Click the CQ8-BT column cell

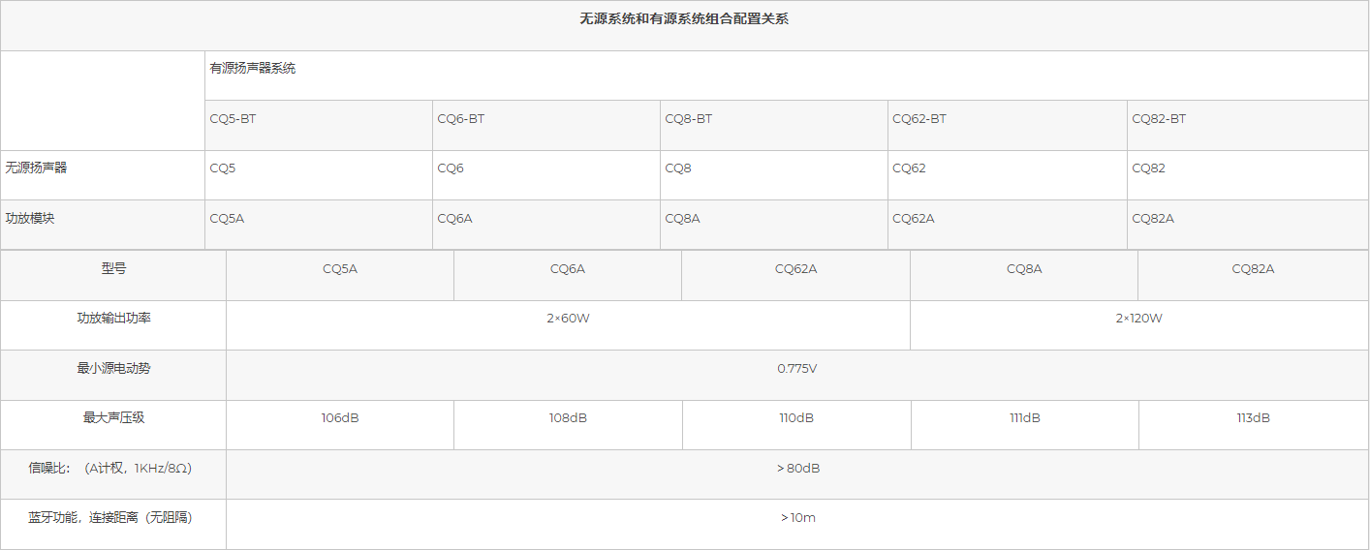pyautogui.click(x=688, y=119)
